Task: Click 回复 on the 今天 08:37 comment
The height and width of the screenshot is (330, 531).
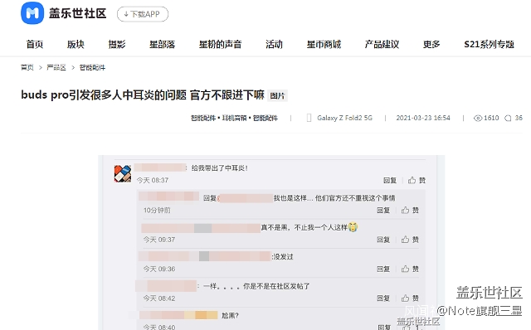Action: (390, 181)
